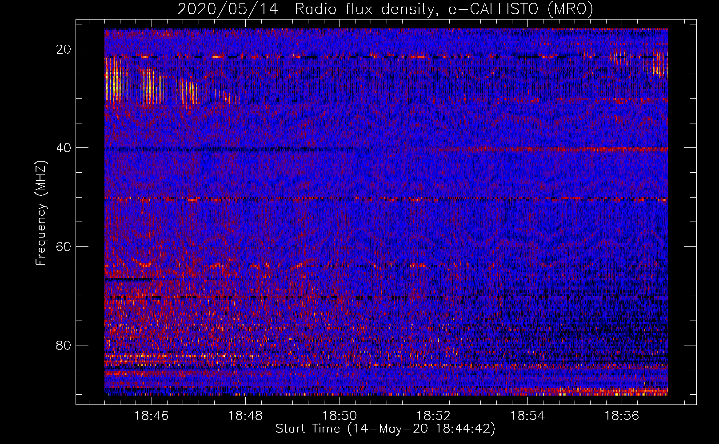Click the 20 MHz frequency tick label

coord(64,49)
